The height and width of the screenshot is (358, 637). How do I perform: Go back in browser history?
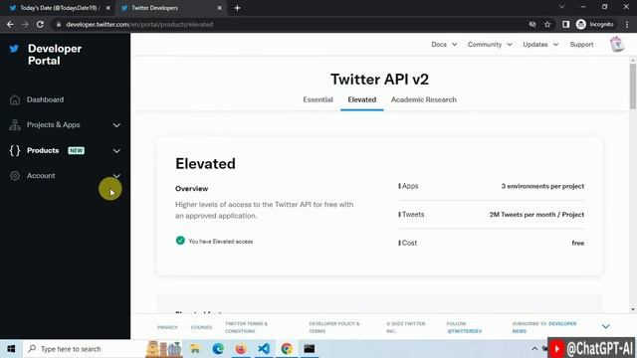pyautogui.click(x=10, y=24)
